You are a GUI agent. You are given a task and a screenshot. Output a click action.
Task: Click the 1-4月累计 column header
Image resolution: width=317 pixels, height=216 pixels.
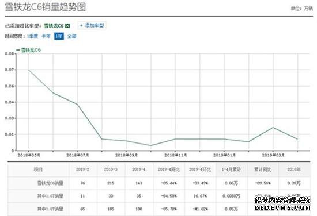click(231, 169)
